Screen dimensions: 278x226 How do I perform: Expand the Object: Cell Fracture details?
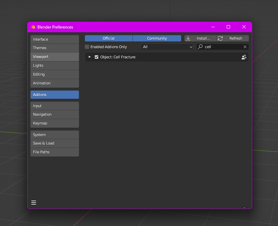tap(90, 57)
